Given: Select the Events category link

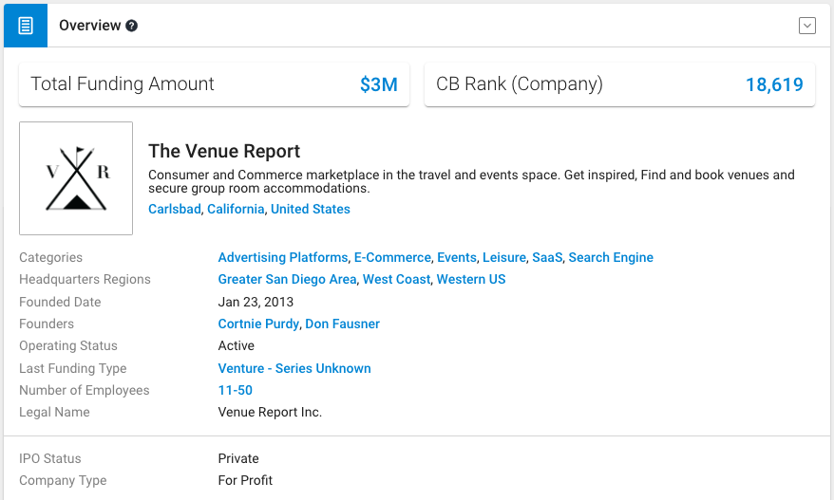Looking at the screenshot, I should coord(457,257).
